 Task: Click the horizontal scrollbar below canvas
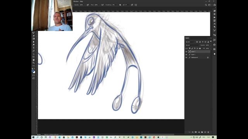158,134
